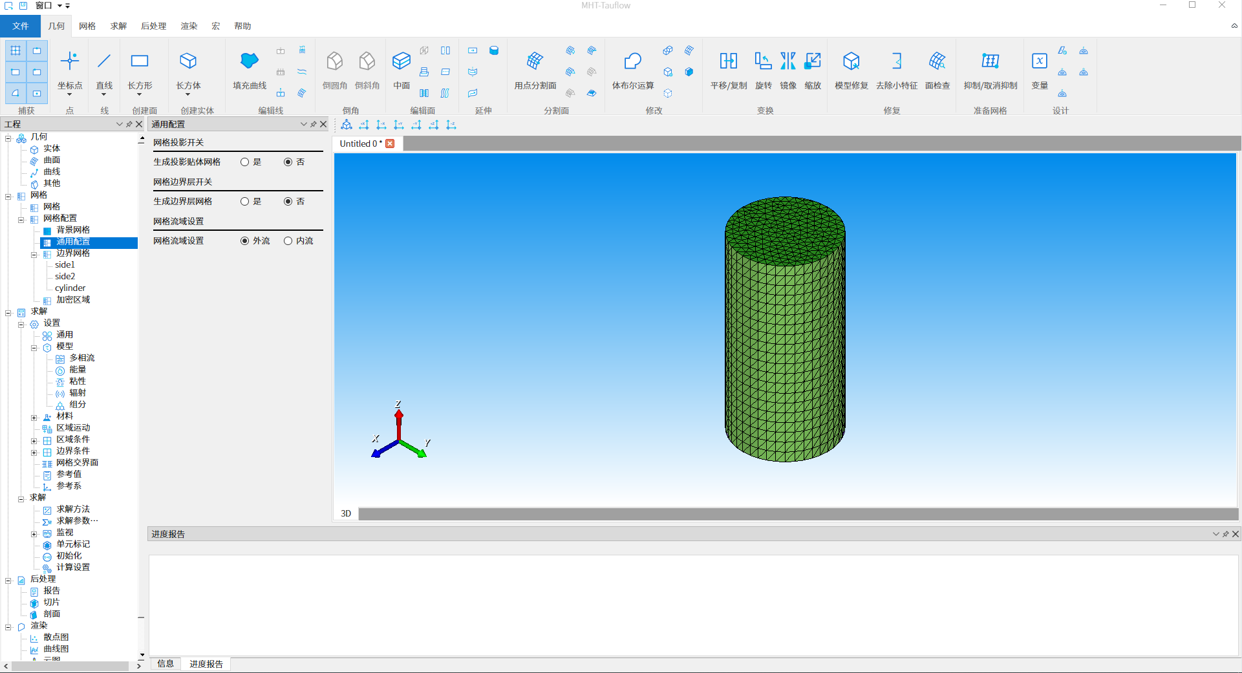Switch to the 信息 bottom tab
This screenshot has height=673, width=1242.
(166, 664)
